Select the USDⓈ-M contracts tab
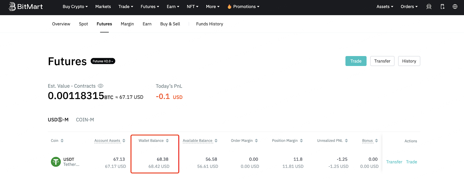This screenshot has height=179, width=464. pos(58,120)
